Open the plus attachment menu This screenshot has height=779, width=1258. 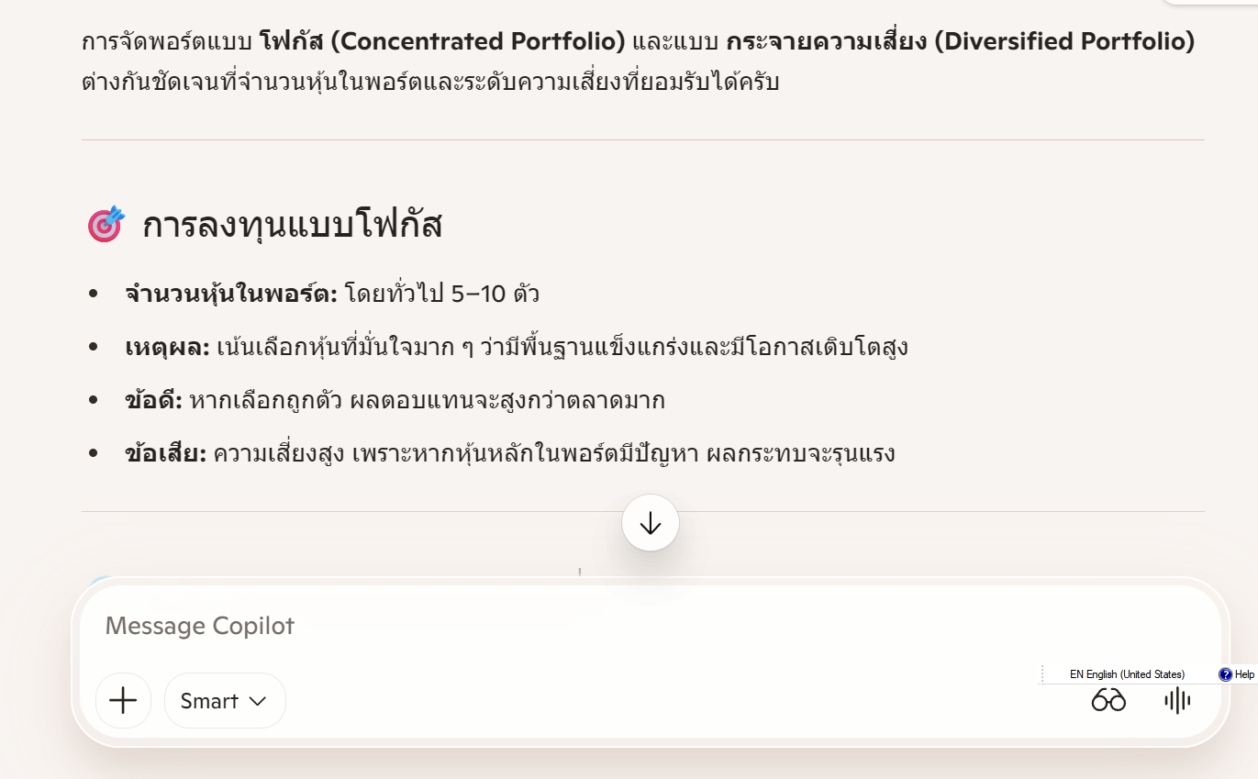(x=123, y=701)
